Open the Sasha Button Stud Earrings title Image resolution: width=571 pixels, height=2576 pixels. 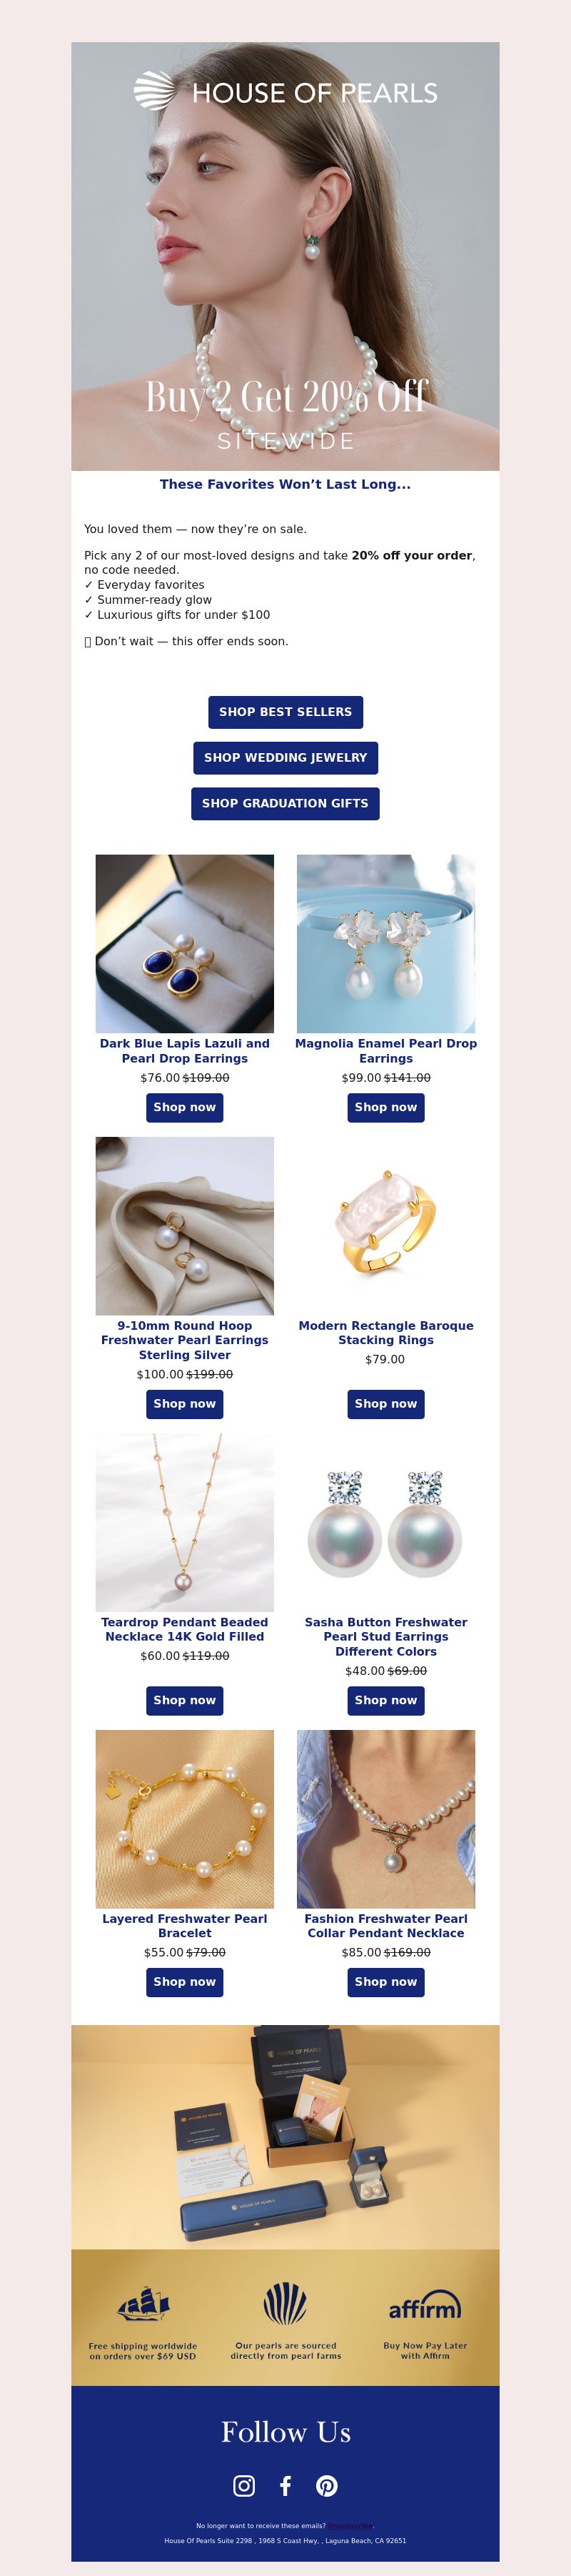click(386, 1636)
